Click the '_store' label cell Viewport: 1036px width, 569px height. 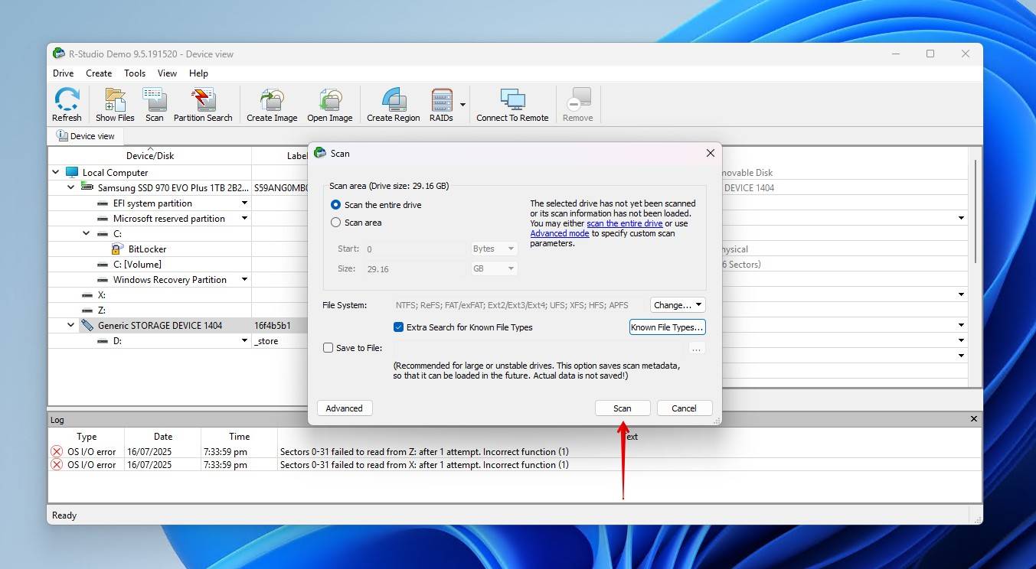pyautogui.click(x=266, y=341)
